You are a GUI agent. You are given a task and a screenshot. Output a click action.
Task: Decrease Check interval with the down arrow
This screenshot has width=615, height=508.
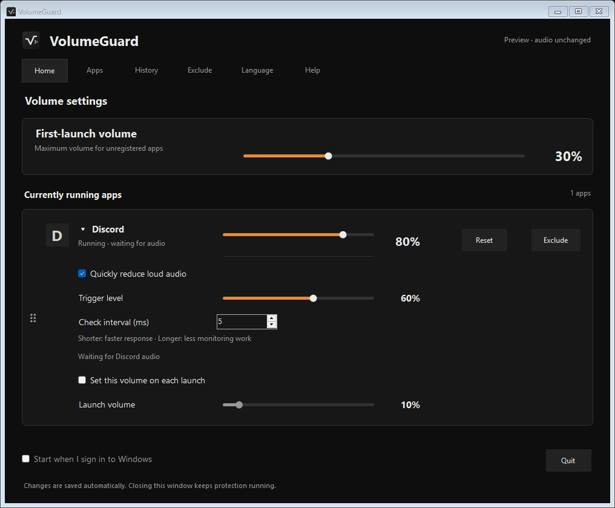tap(271, 325)
